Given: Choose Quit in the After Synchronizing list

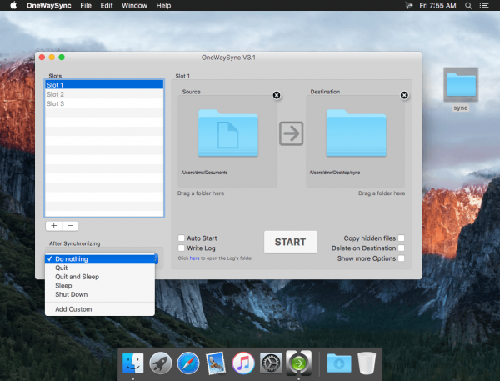Looking at the screenshot, I should point(100,268).
